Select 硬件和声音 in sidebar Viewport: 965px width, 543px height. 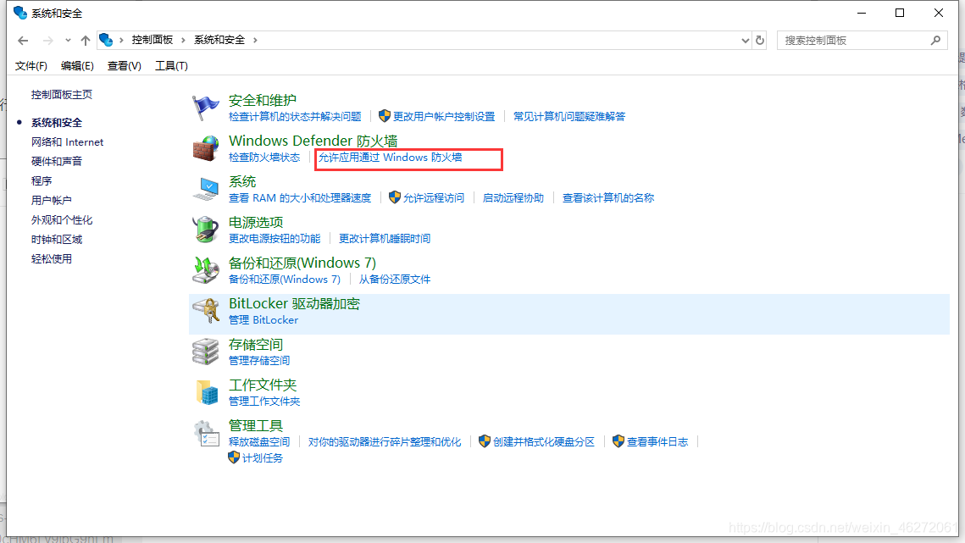(x=57, y=161)
